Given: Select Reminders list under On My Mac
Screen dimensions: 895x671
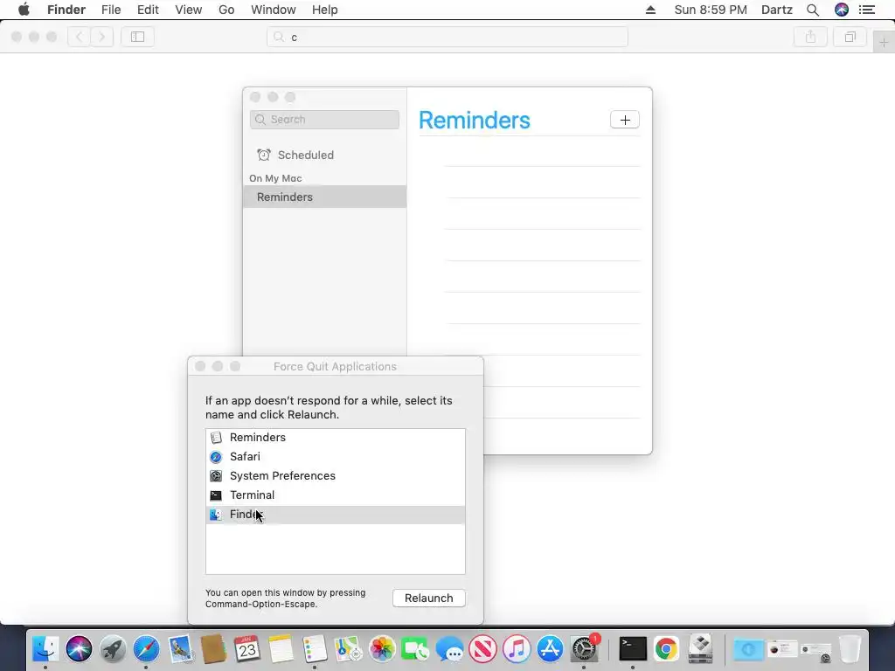Looking at the screenshot, I should click(x=324, y=197).
